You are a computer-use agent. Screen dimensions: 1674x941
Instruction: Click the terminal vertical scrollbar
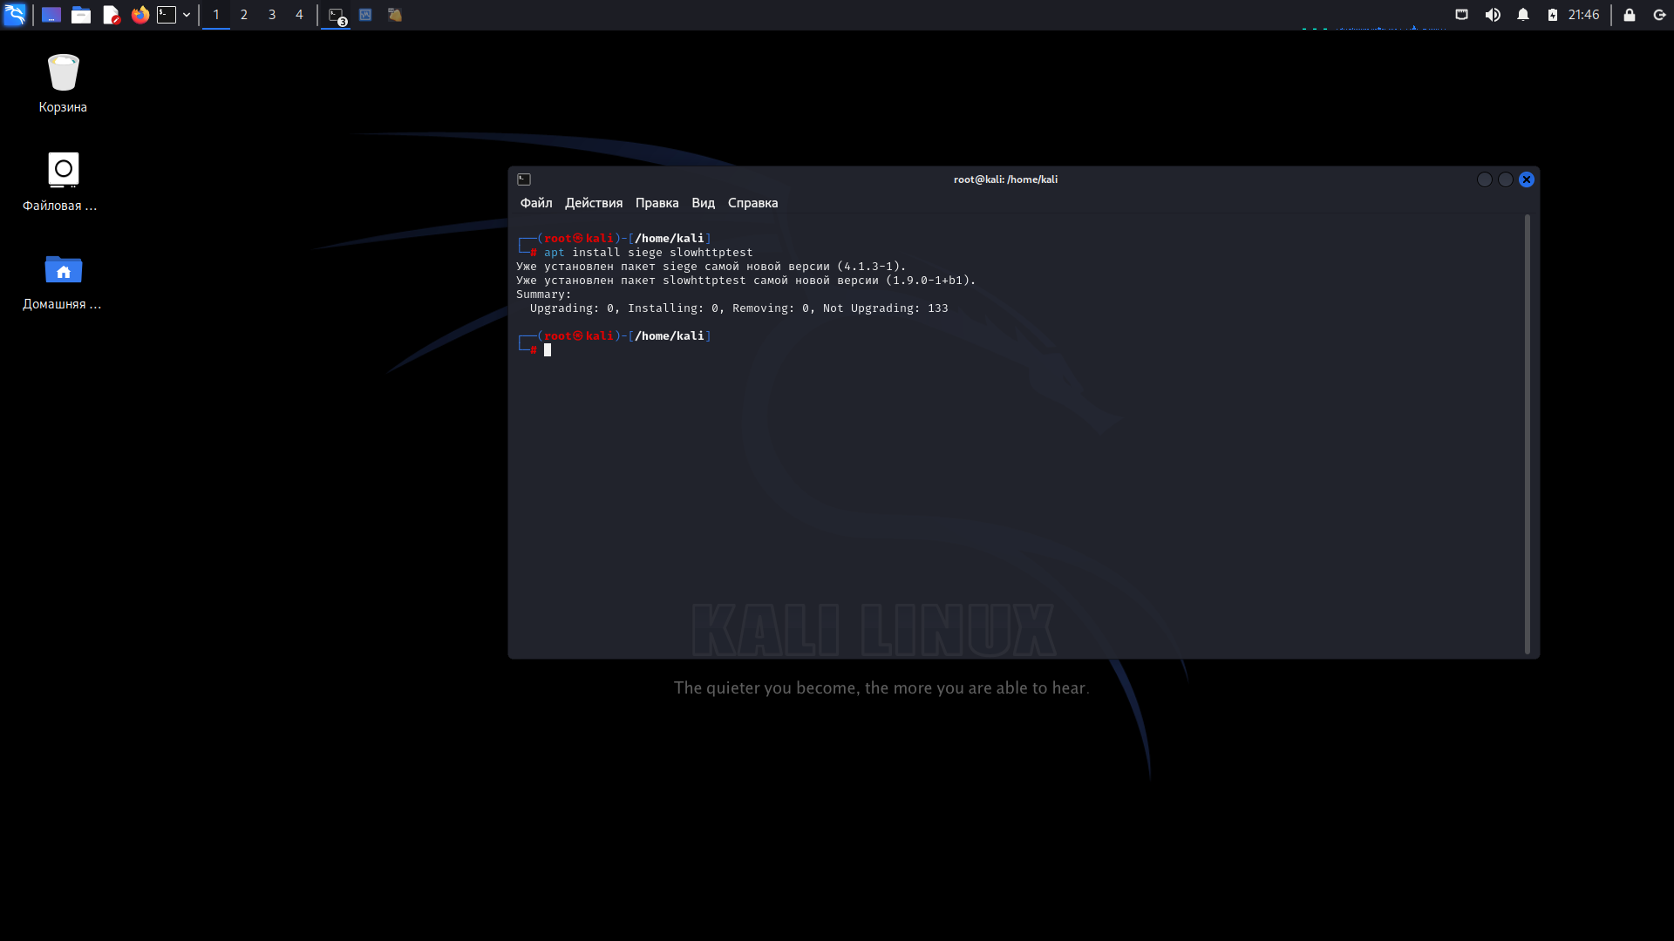1528,434
